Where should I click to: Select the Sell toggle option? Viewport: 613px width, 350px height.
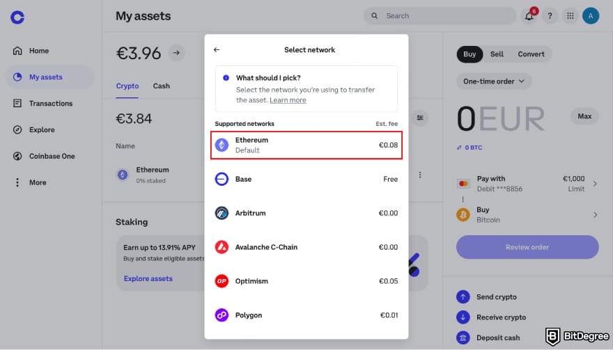click(497, 54)
